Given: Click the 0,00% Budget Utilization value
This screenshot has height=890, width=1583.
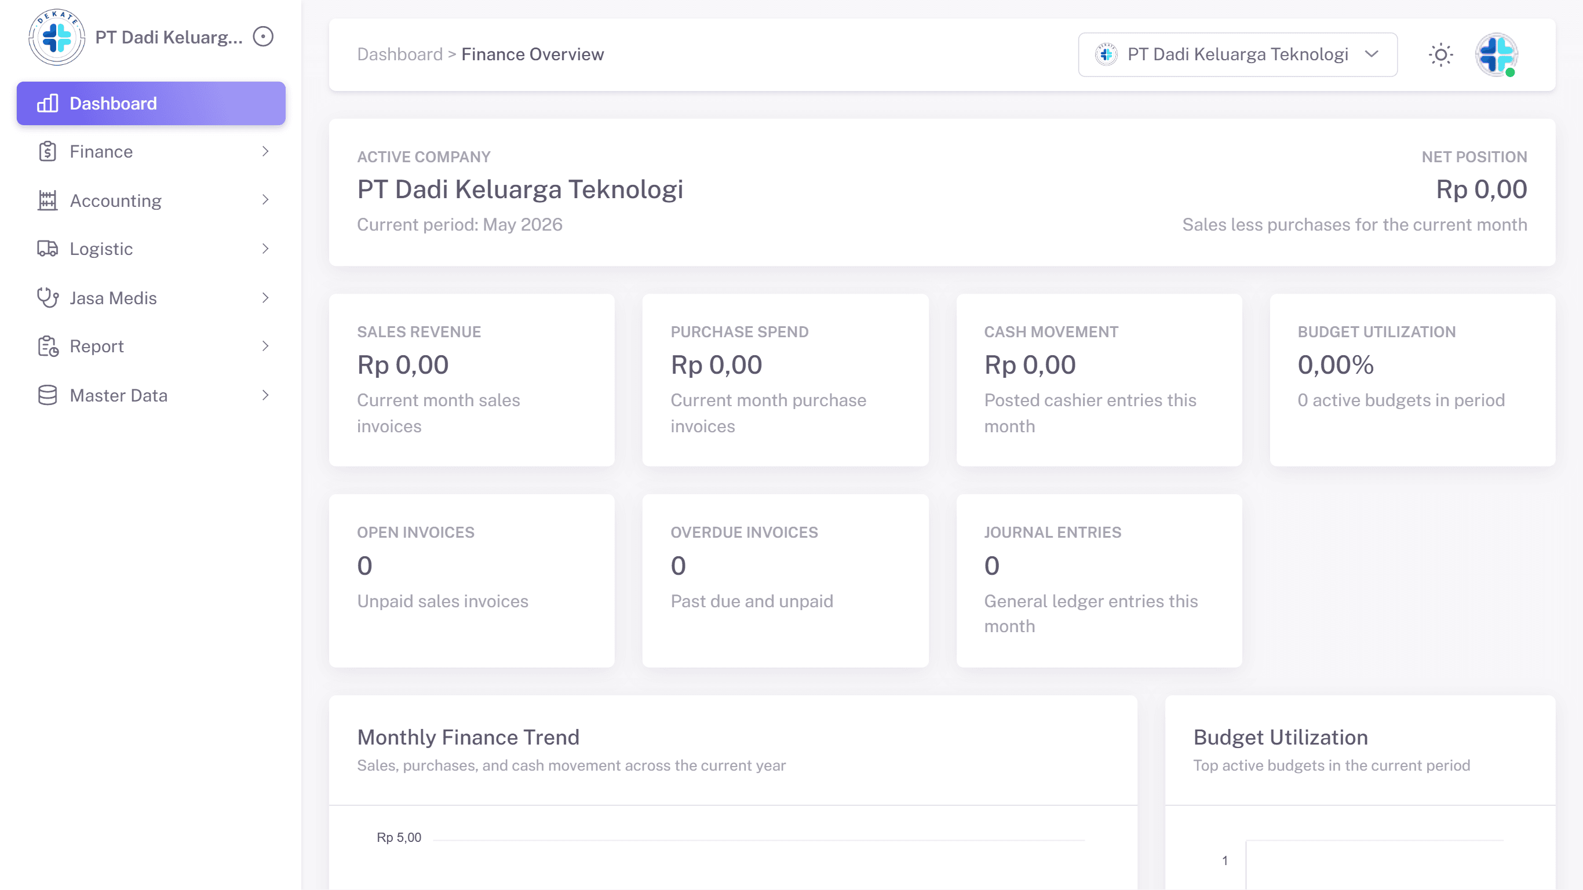Looking at the screenshot, I should [1336, 365].
